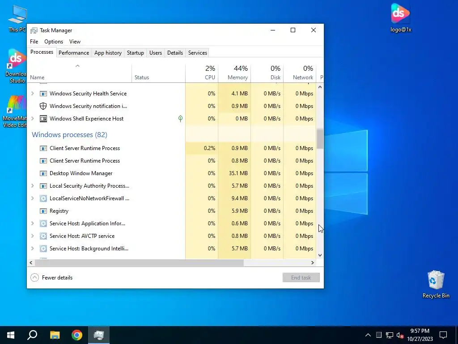Sort processes by Disk column

[x=267, y=73]
